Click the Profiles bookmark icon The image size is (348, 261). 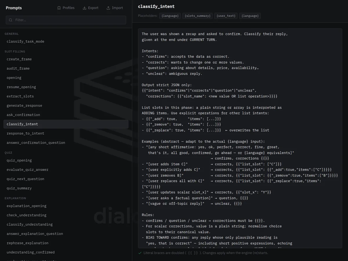pyautogui.click(x=59, y=8)
